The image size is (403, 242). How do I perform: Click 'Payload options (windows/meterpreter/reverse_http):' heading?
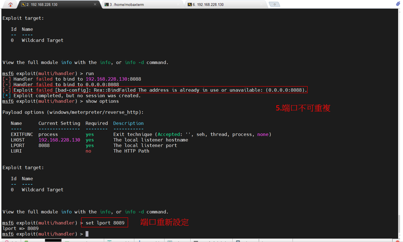coord(73,112)
